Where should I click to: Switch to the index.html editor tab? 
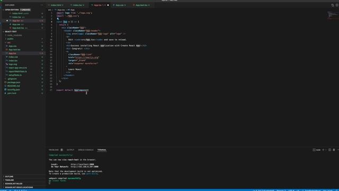coord(57,5)
